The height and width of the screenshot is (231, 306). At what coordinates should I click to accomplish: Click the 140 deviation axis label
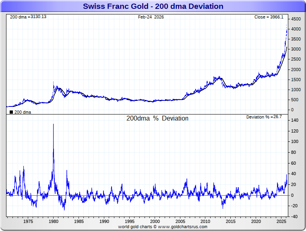click(295, 121)
